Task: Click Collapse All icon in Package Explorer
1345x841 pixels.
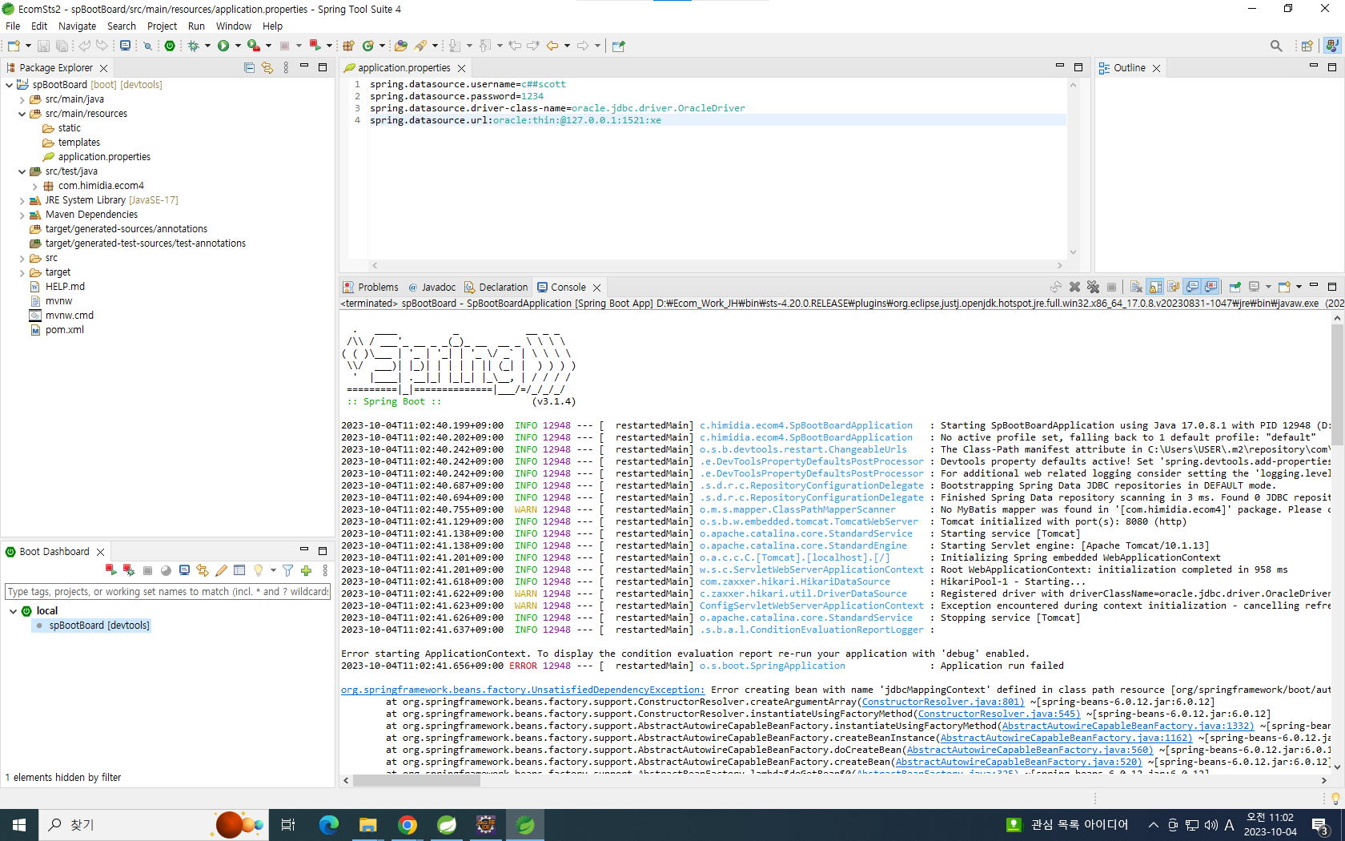Action: pos(249,68)
